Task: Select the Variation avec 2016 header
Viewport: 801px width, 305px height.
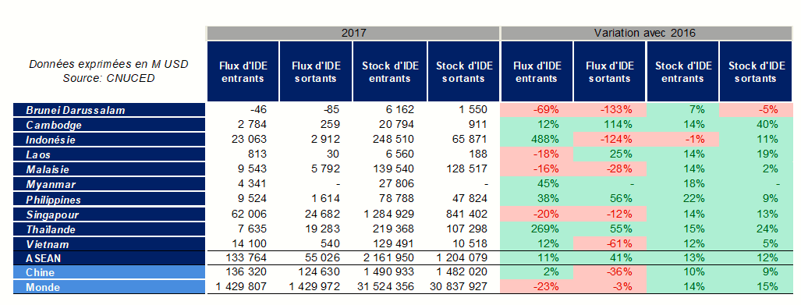Action: 645,34
